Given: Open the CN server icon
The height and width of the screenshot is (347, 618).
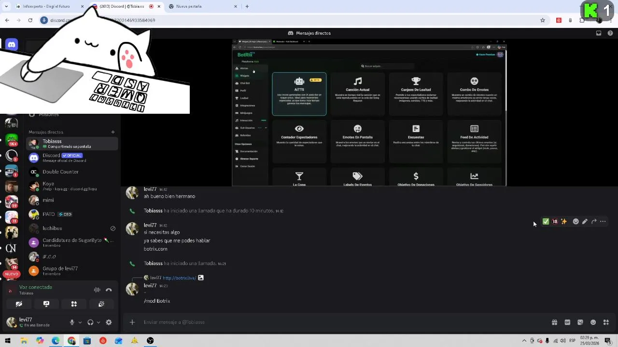Looking at the screenshot, I should [11, 248].
